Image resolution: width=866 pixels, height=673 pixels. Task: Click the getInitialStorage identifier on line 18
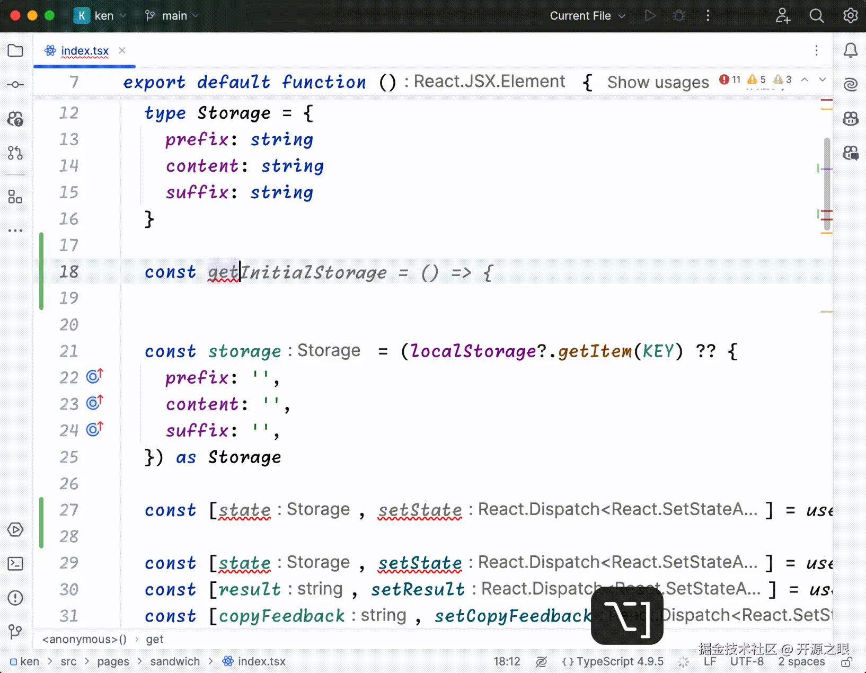point(297,272)
